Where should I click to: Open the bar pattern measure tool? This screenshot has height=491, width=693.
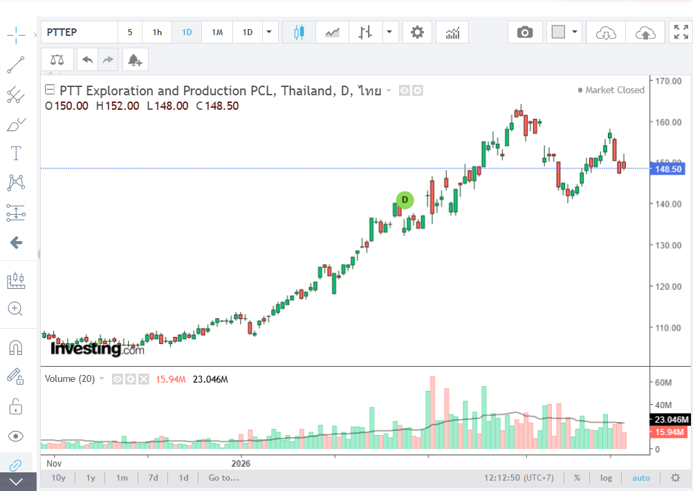16,280
